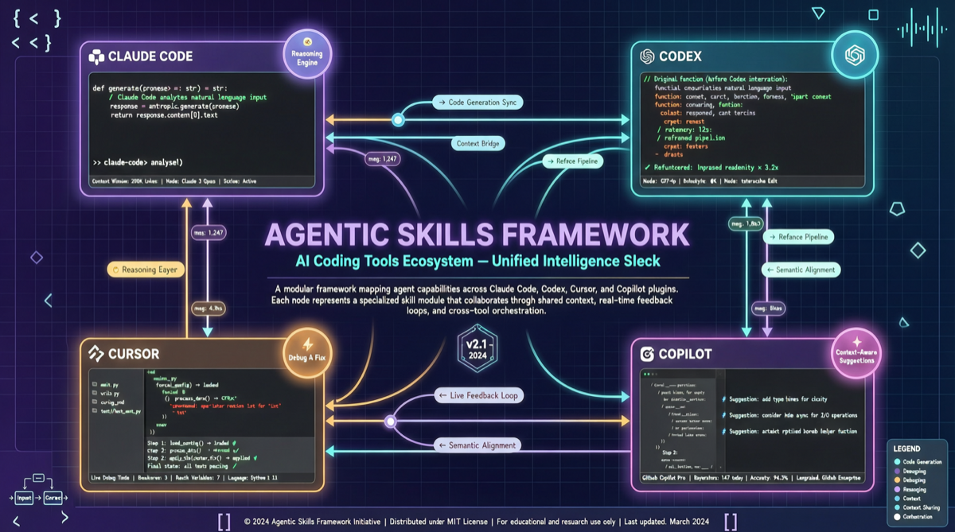The image size is (955, 532).
Task: Select the Claude Code terminal icon
Action: point(98,56)
